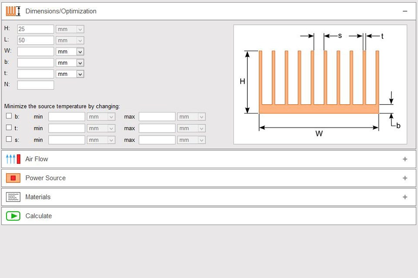Image resolution: width=418 pixels, height=278 pixels.
Task: Click the green Calculate play icon
Action: 13,216
